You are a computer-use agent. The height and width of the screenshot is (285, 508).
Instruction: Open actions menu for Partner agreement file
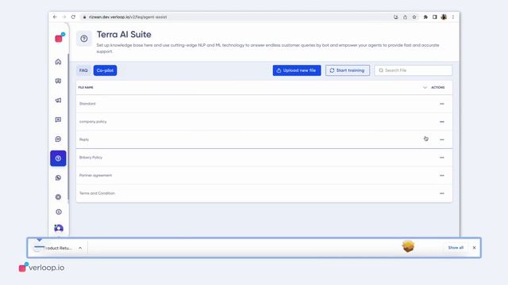[442, 176]
